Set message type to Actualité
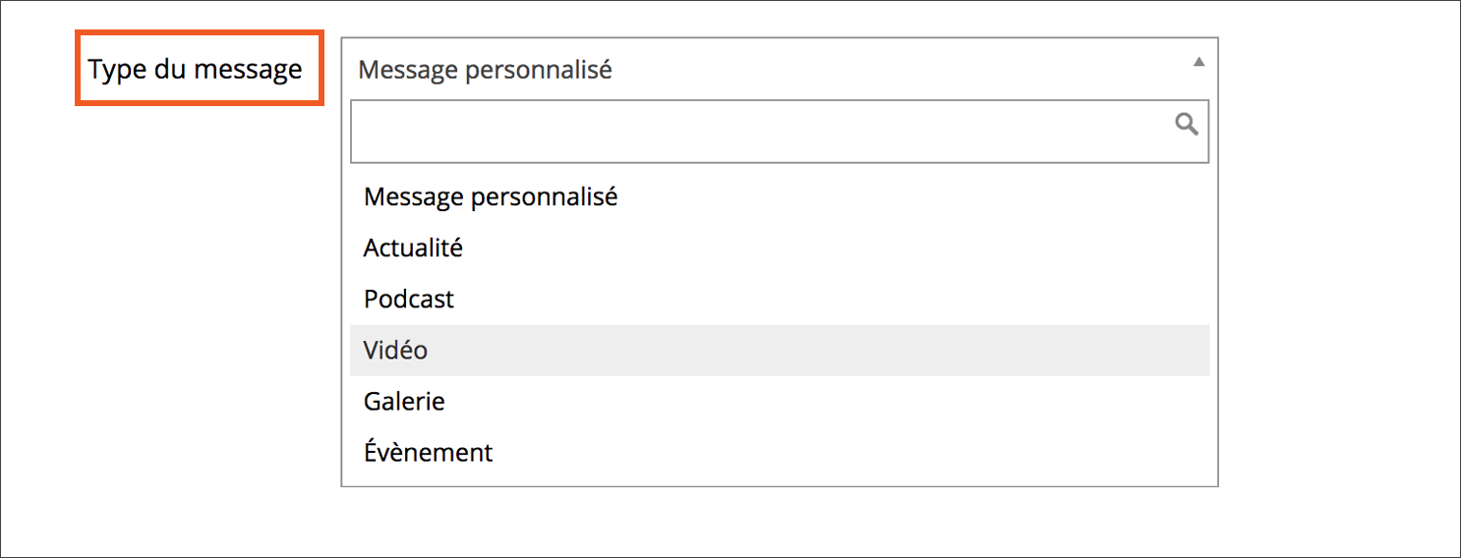 tap(779, 248)
